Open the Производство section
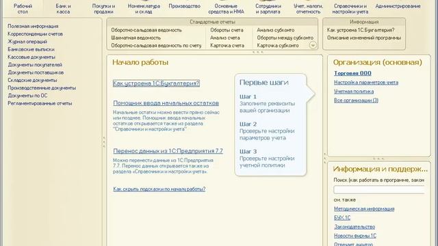 click(x=184, y=6)
